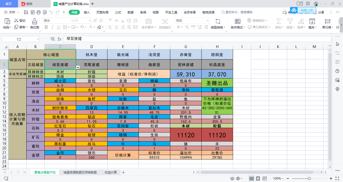
Task: Click the Format Painter (格式刷) icon
Action: pos(35,21)
